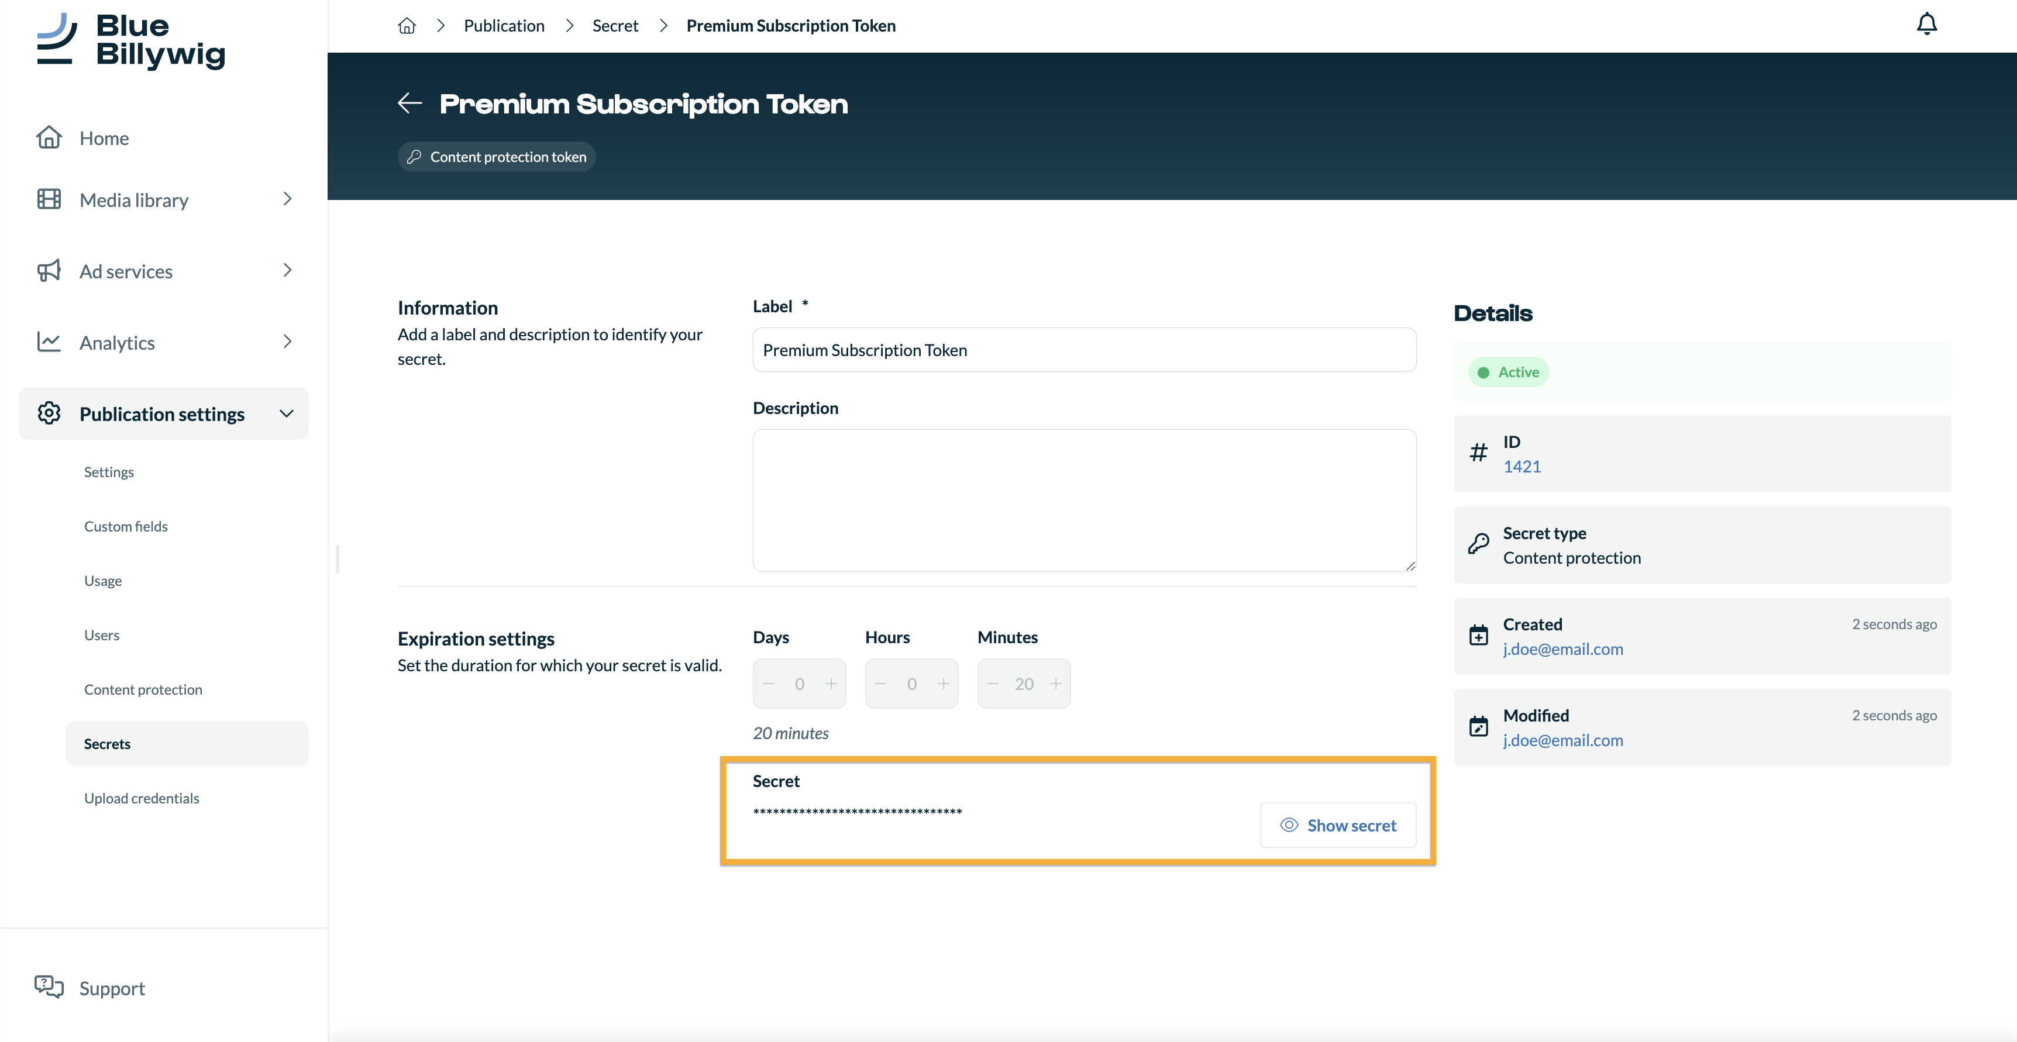Click the ID hash icon
This screenshot has height=1042, width=2017.
[x=1478, y=453]
